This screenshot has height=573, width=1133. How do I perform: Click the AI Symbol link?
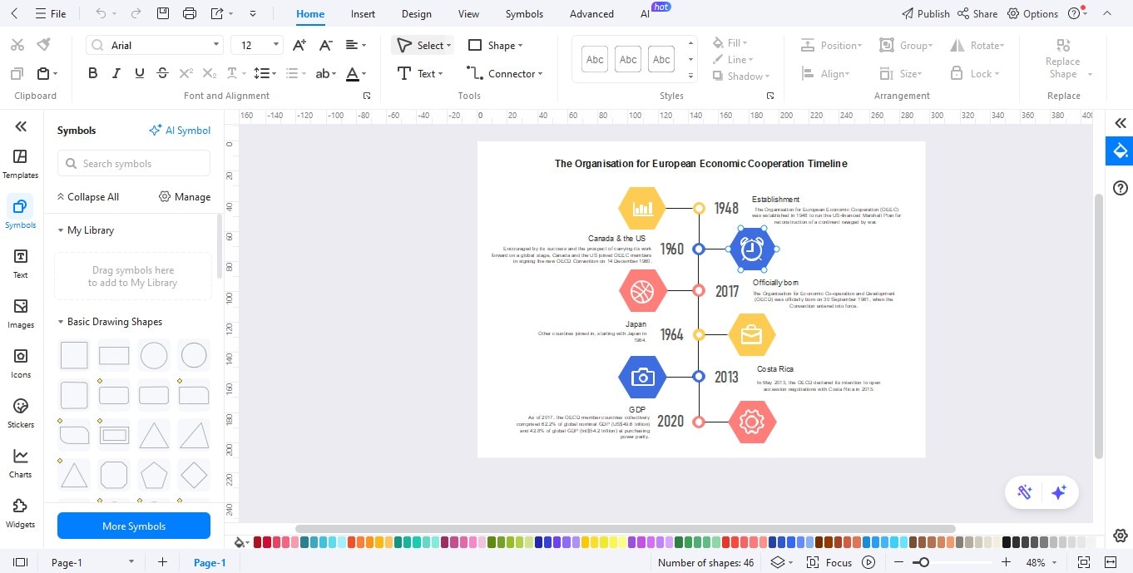[180, 130]
